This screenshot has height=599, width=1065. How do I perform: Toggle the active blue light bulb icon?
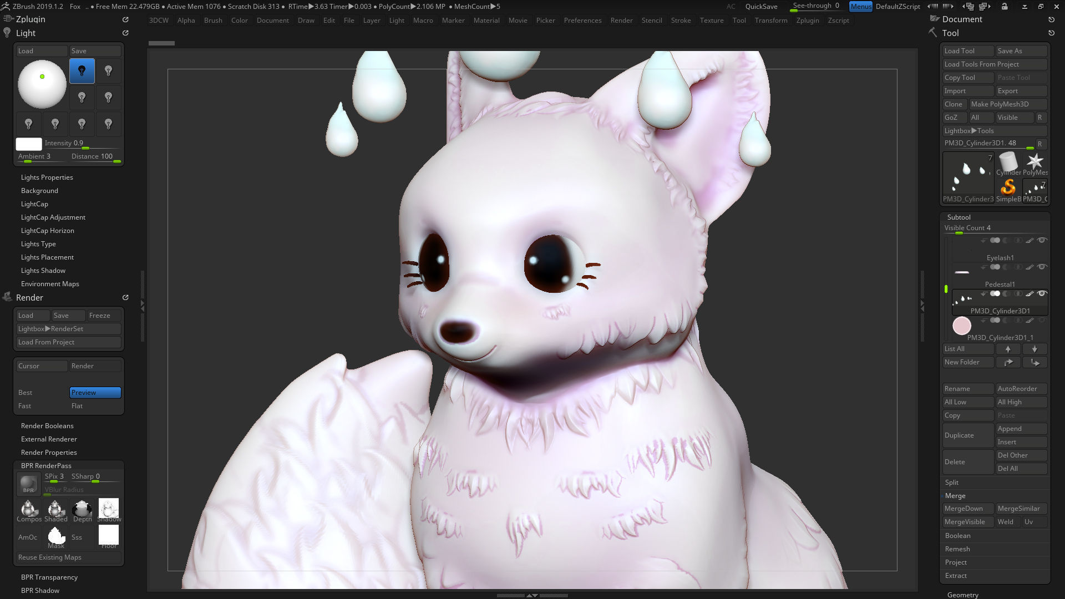click(x=82, y=71)
